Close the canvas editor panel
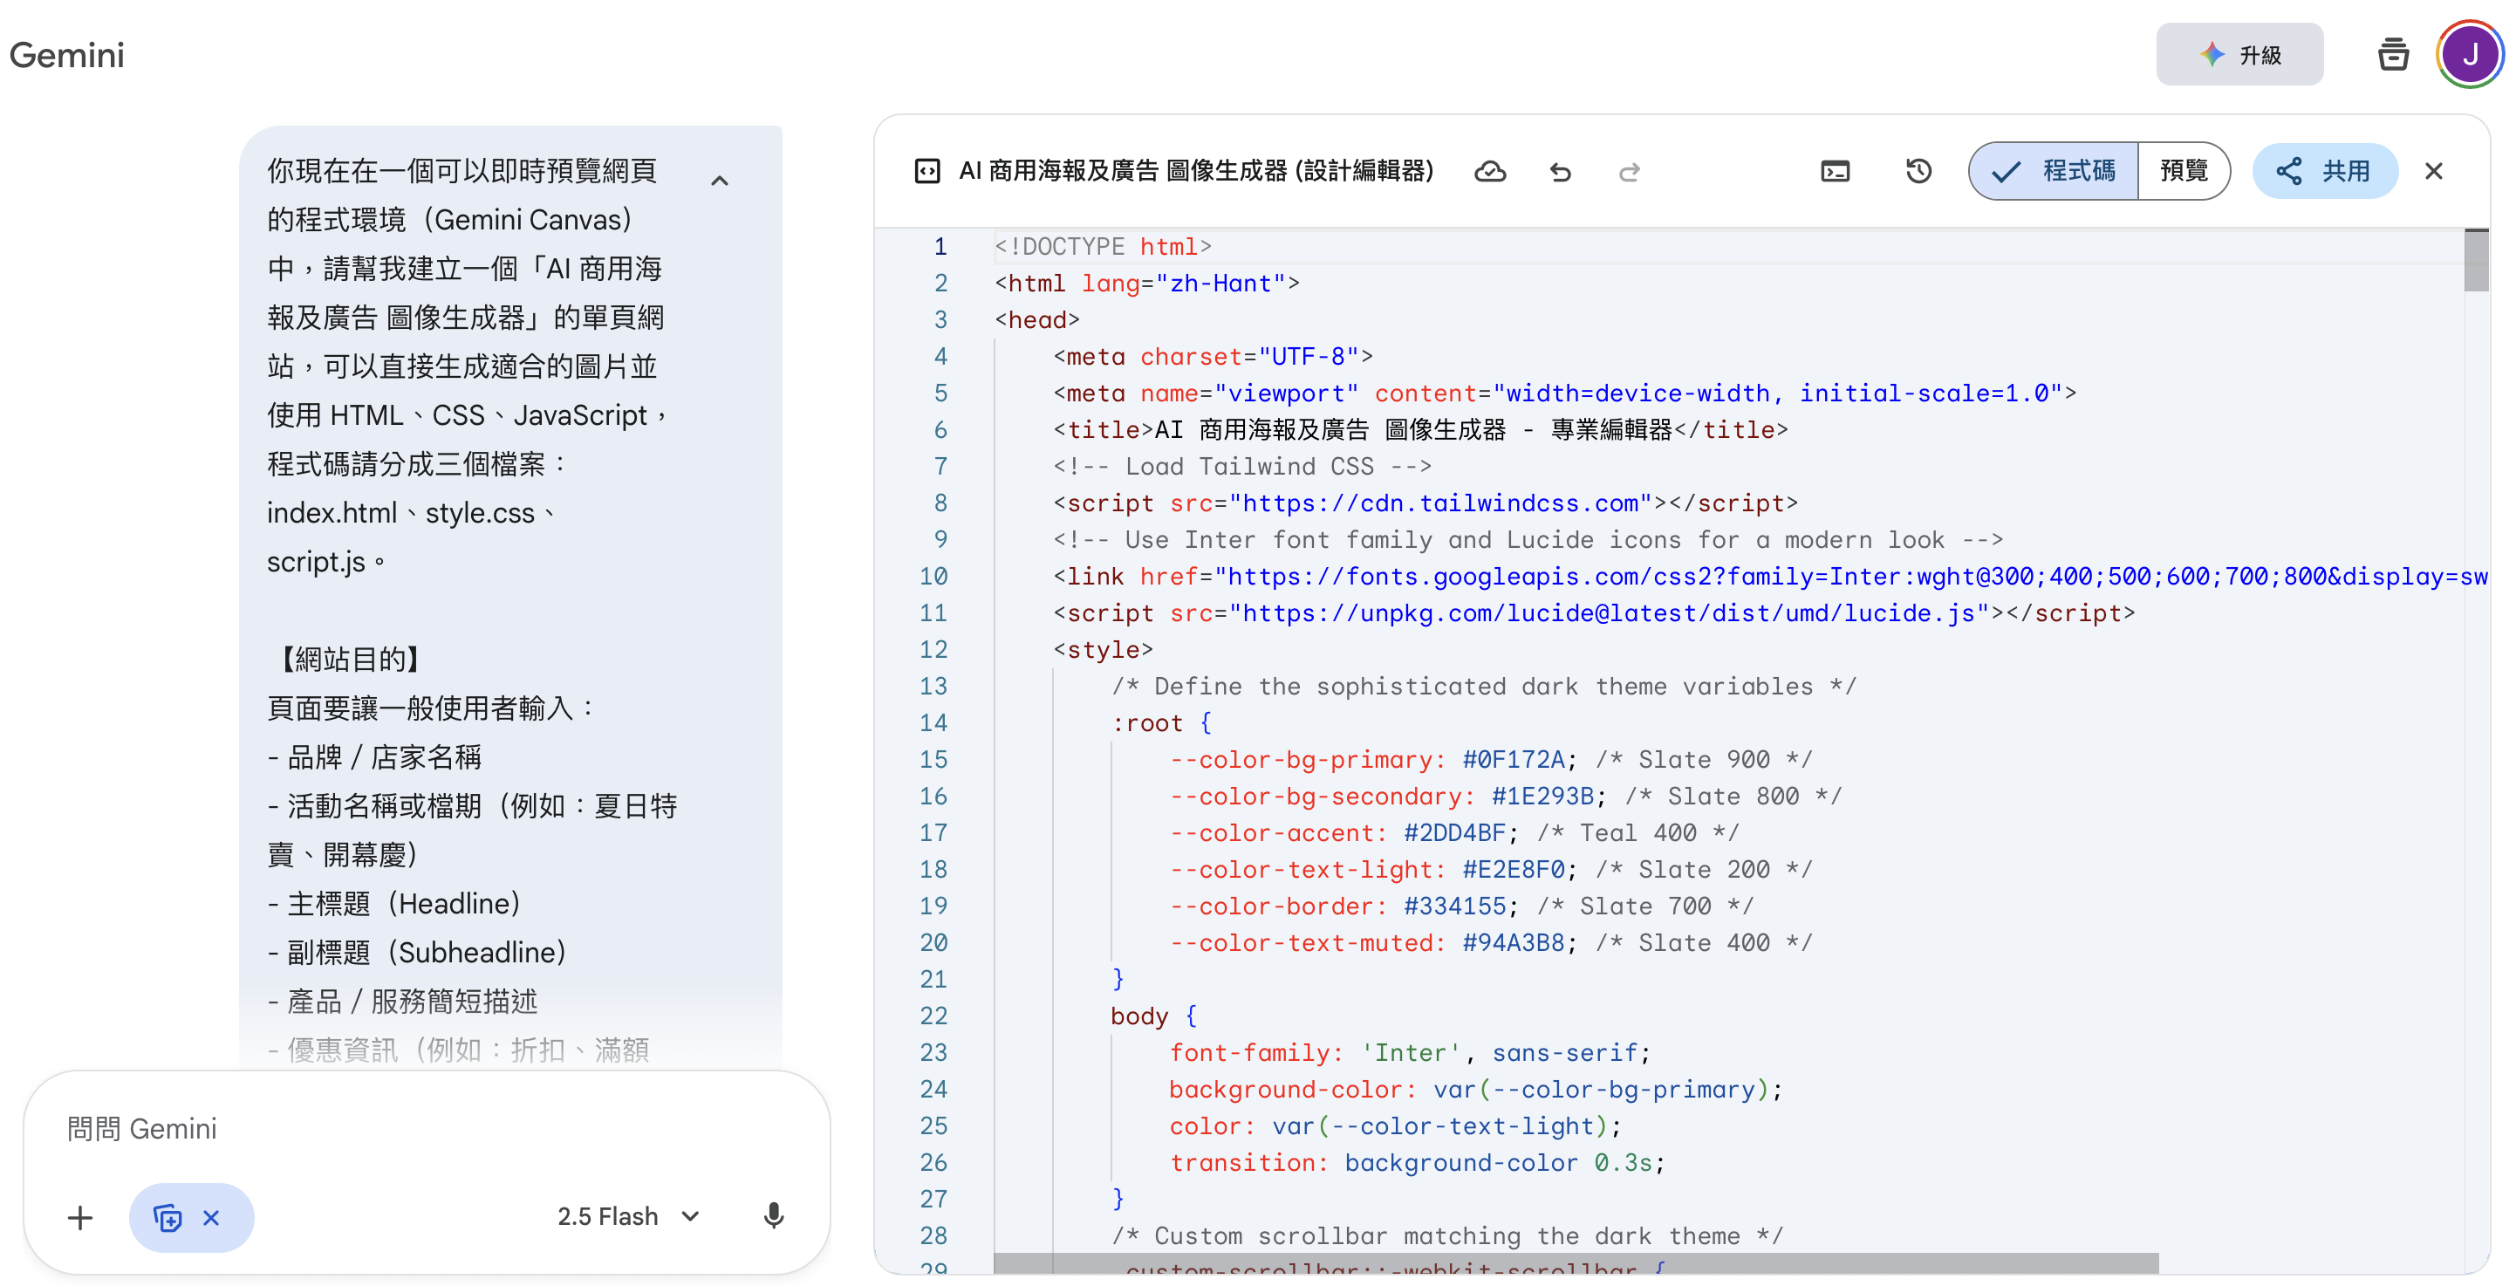The image size is (2516, 1286). (x=2433, y=172)
